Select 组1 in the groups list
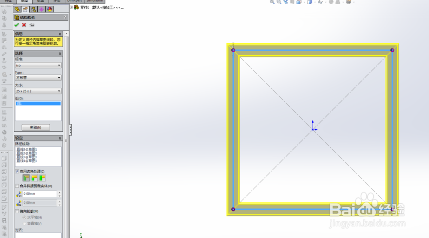The height and width of the screenshot is (238, 429). pyautogui.click(x=38, y=103)
